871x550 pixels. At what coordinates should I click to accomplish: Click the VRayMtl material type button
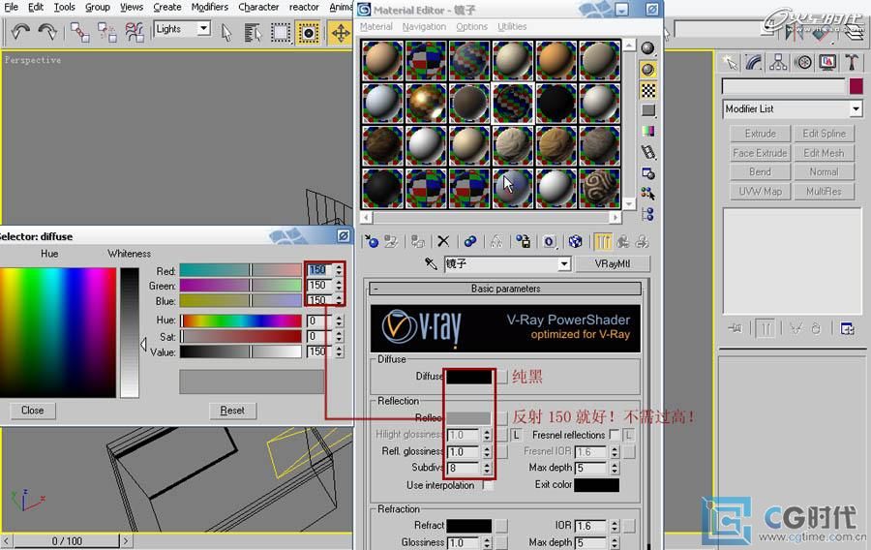click(x=612, y=264)
